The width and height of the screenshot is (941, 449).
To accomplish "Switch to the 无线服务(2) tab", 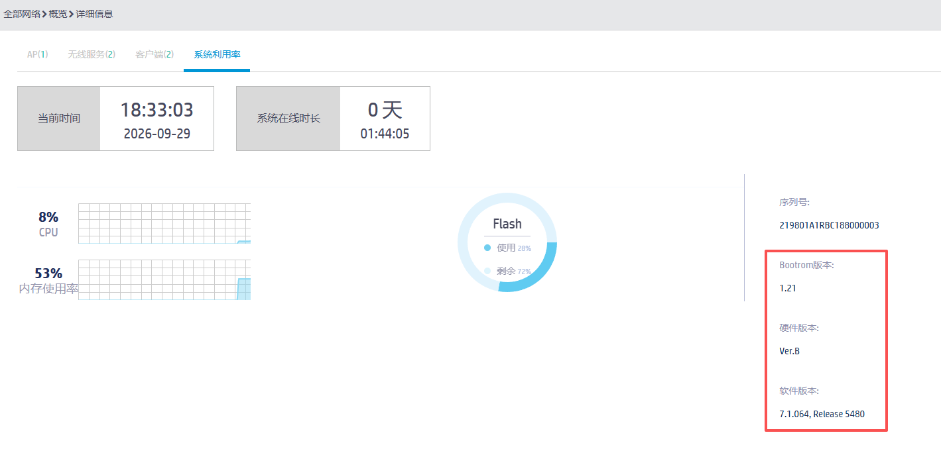I will point(92,54).
